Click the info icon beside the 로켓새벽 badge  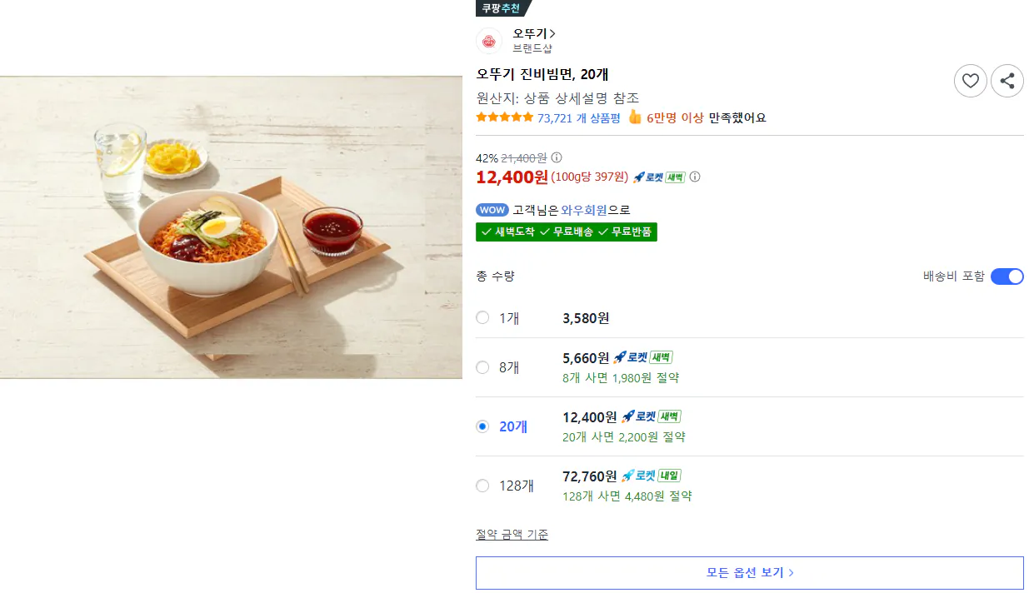(x=695, y=177)
